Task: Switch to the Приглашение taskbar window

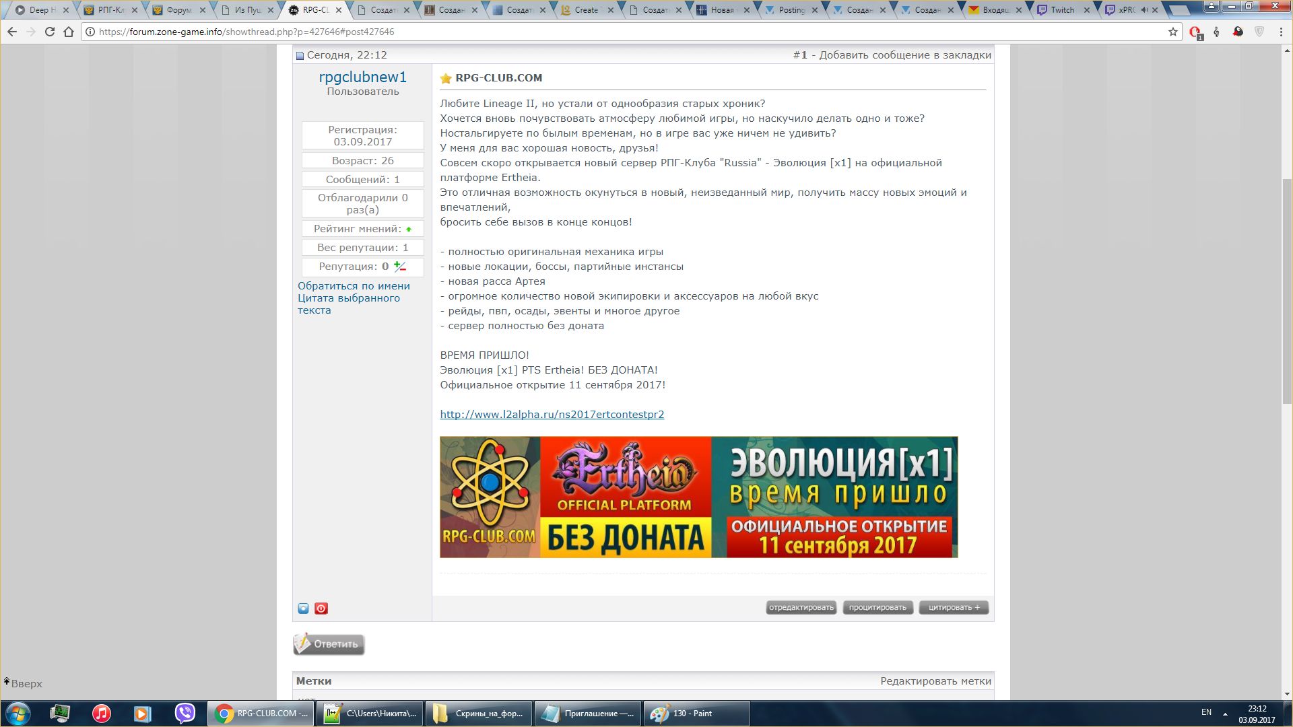Action: [588, 714]
